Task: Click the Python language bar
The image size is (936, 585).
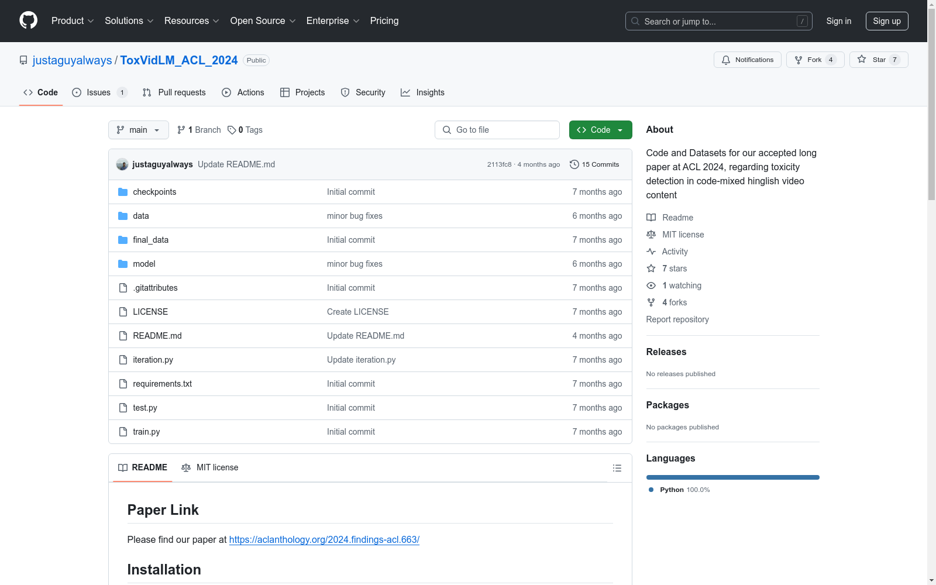Action: [x=733, y=477]
